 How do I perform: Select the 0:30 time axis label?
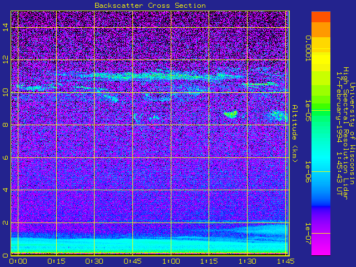point(94,261)
